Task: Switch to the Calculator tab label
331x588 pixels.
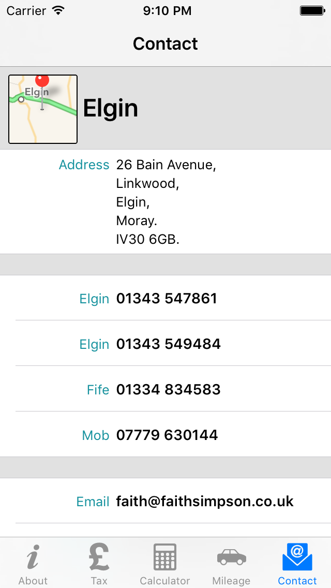Action: (165, 581)
